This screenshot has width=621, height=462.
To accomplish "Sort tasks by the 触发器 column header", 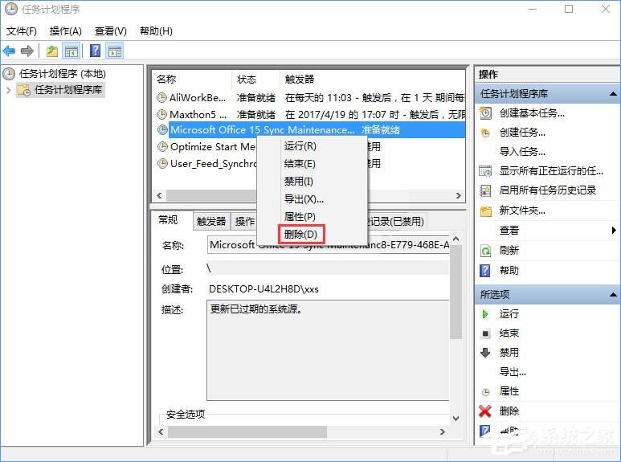I will coord(372,80).
